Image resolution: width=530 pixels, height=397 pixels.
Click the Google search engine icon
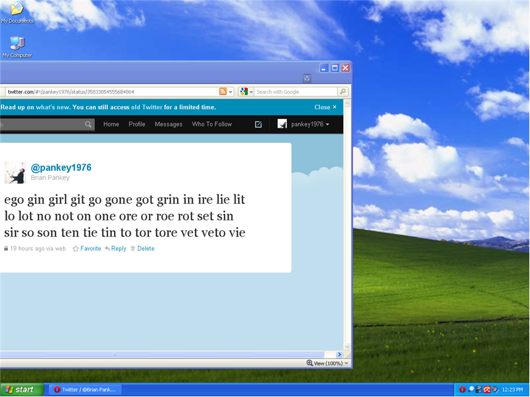[244, 91]
